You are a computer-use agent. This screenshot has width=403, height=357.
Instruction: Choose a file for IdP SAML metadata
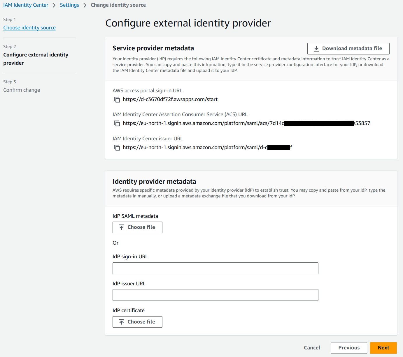(137, 227)
